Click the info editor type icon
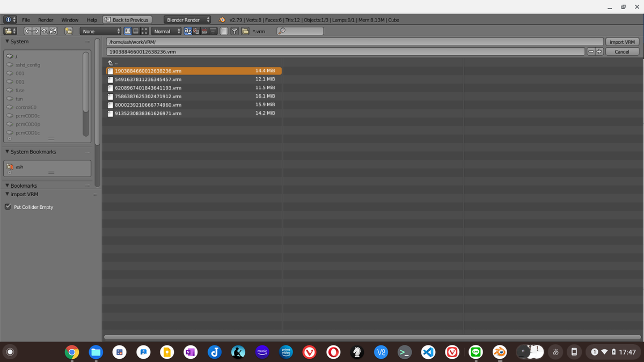The width and height of the screenshot is (644, 362). (11, 20)
